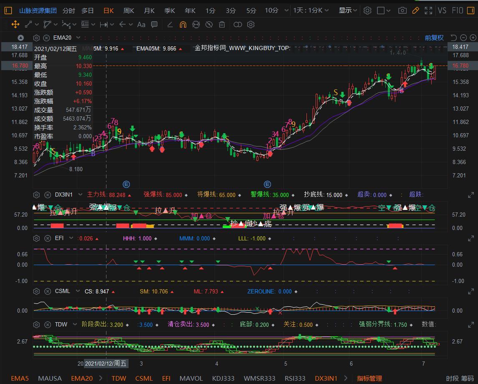Select the Fibonacci levels tool
The height and width of the screenshot is (384, 478).
(85, 24)
